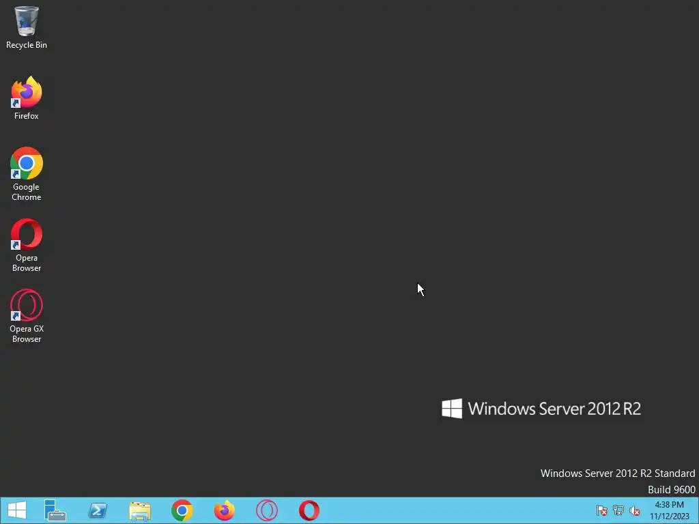699x524 pixels.
Task: Select the Google Chrome desktop shortcut
Action: 27,174
